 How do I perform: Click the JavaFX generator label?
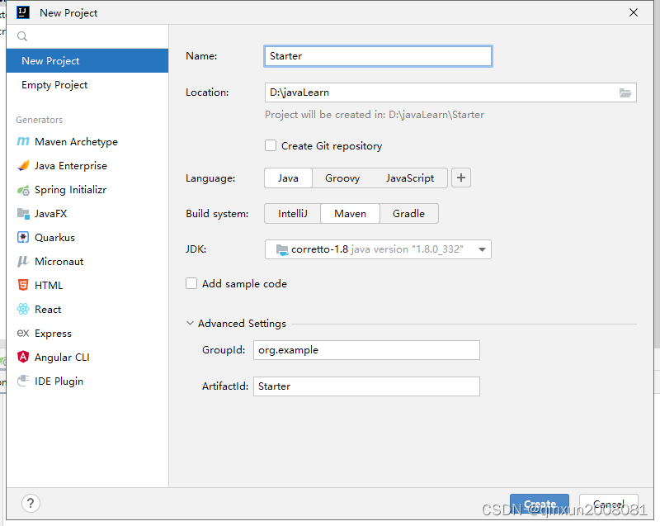(50, 214)
